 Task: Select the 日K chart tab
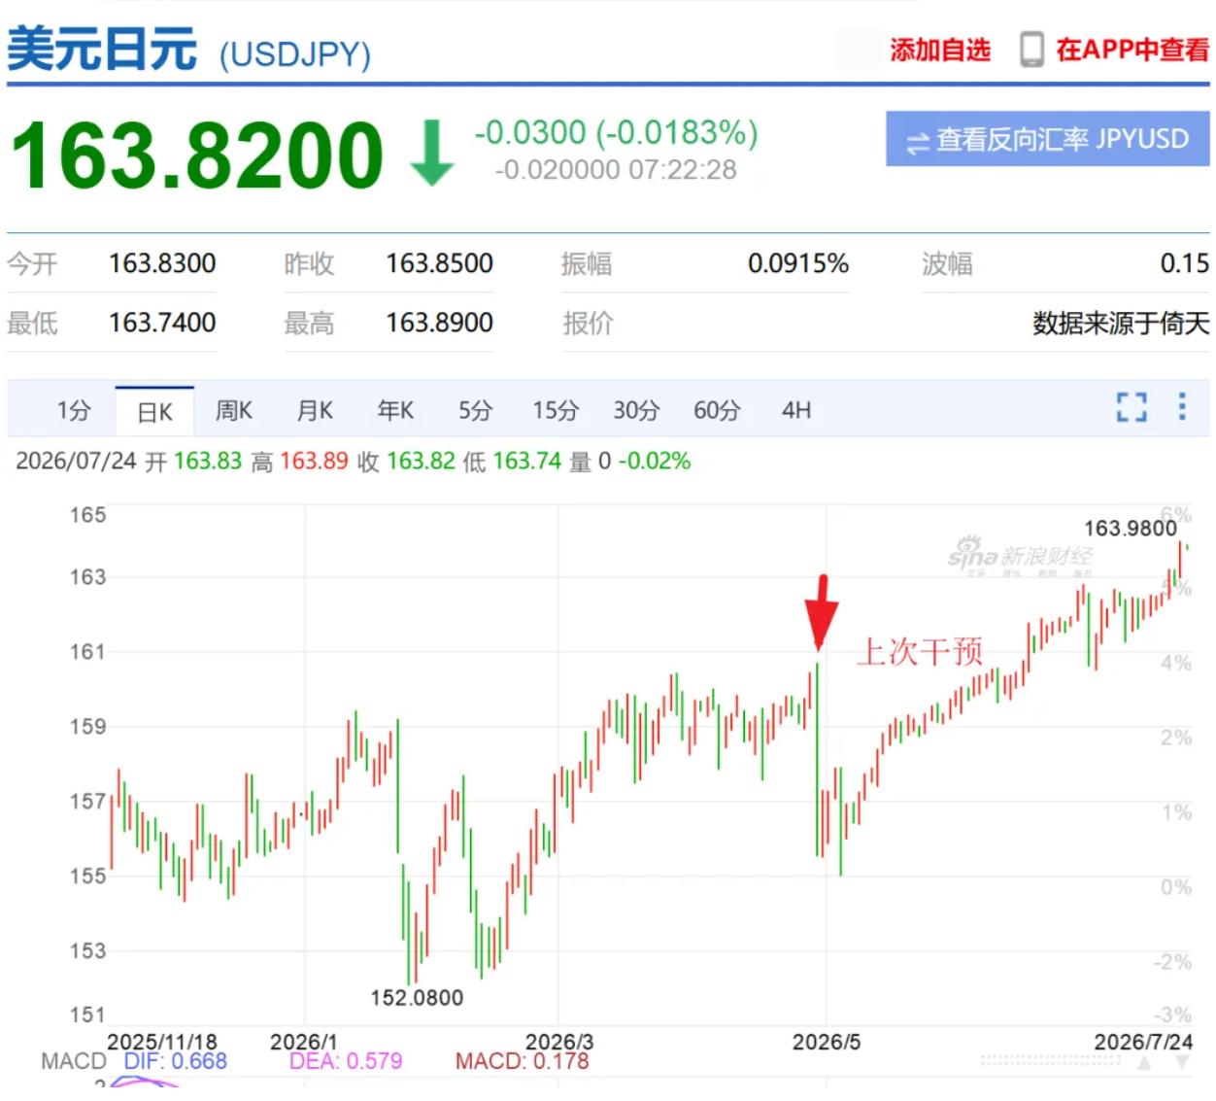154,412
